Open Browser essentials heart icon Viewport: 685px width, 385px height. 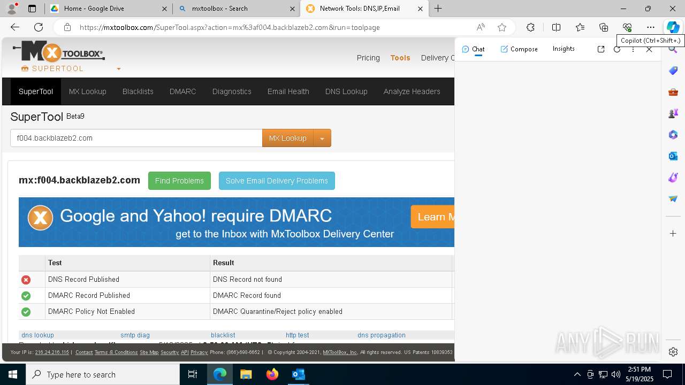(x=627, y=27)
